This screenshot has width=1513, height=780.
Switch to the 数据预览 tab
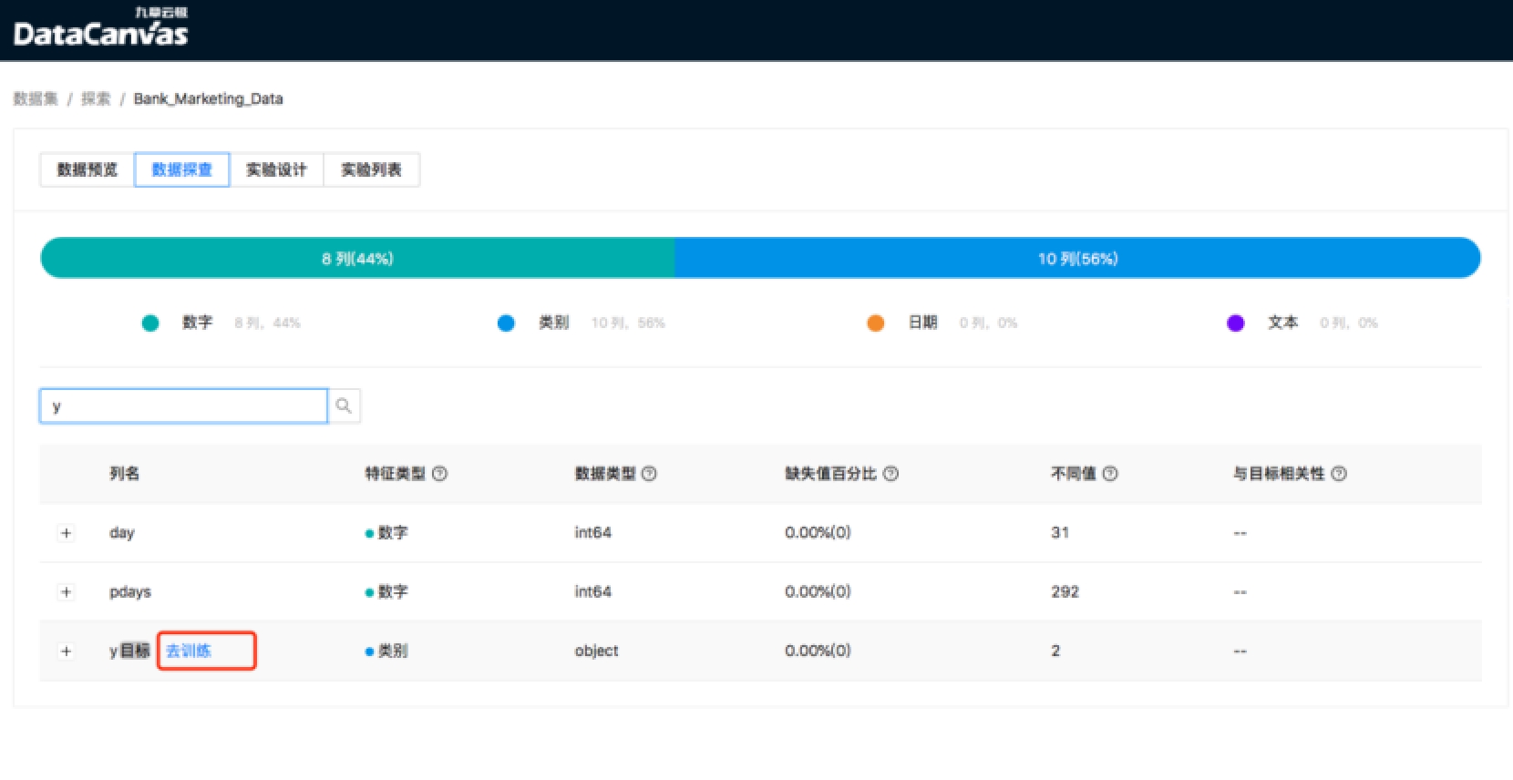[87, 169]
